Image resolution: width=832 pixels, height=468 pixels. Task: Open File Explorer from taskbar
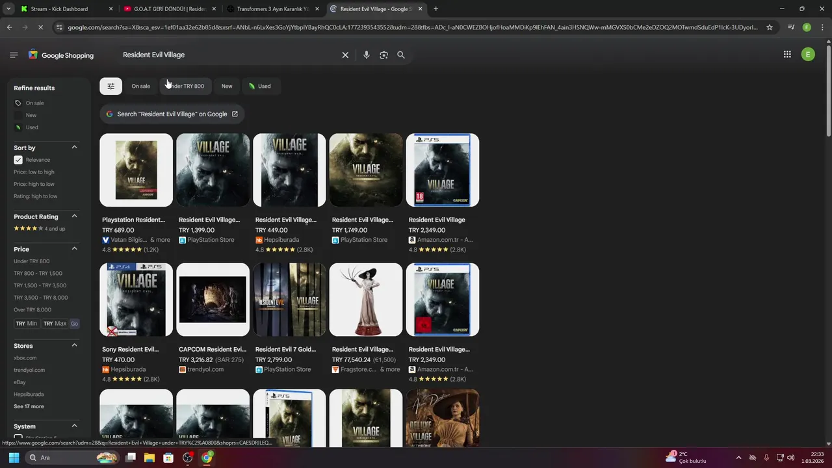pyautogui.click(x=149, y=458)
